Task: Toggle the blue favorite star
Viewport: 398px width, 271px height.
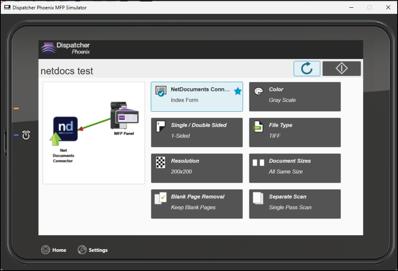Action: [238, 91]
